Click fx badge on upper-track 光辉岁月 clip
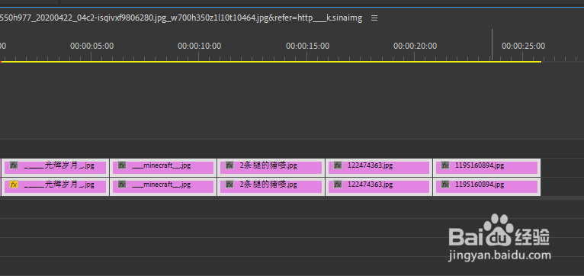The image size is (584, 276). (x=14, y=165)
